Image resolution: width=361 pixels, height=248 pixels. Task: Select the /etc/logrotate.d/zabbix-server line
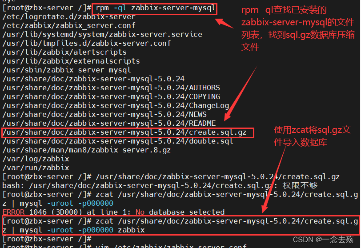[69, 17]
